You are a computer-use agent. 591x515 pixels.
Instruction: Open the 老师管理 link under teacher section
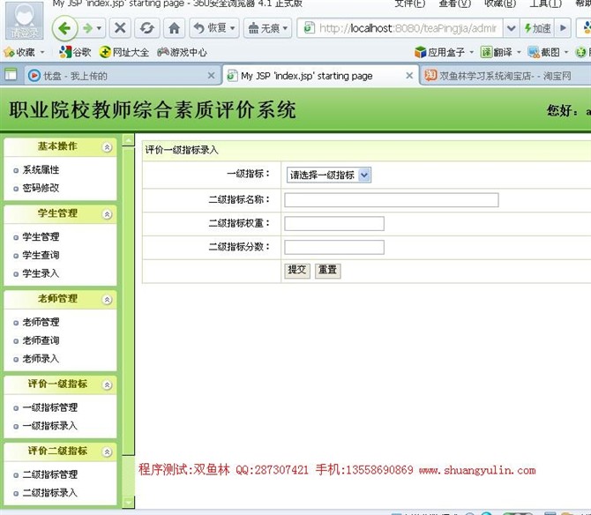coord(41,322)
